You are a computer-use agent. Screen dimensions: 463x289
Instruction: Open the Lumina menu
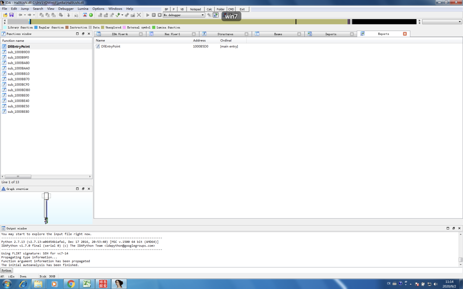point(83,9)
